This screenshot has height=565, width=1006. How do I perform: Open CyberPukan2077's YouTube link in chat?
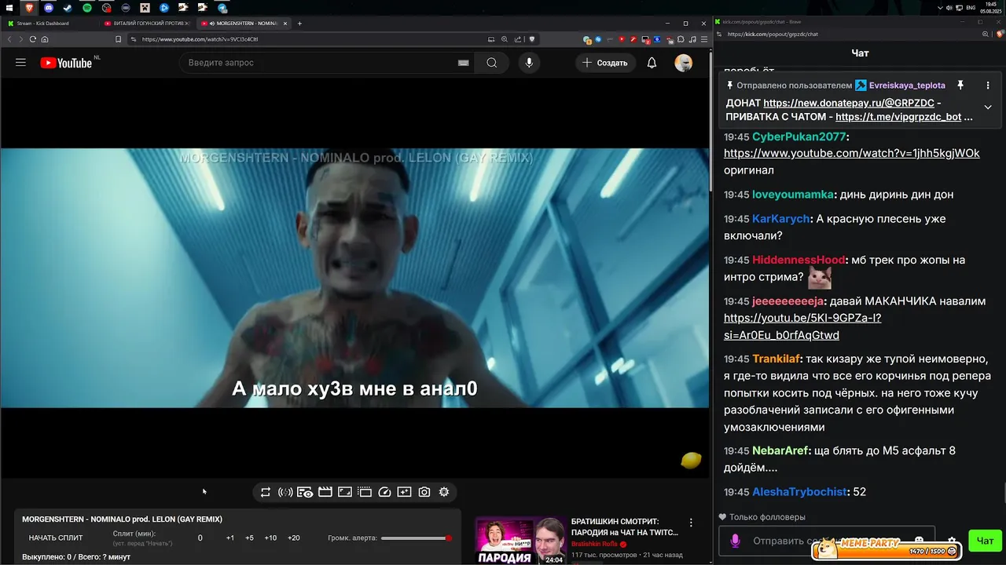852,153
